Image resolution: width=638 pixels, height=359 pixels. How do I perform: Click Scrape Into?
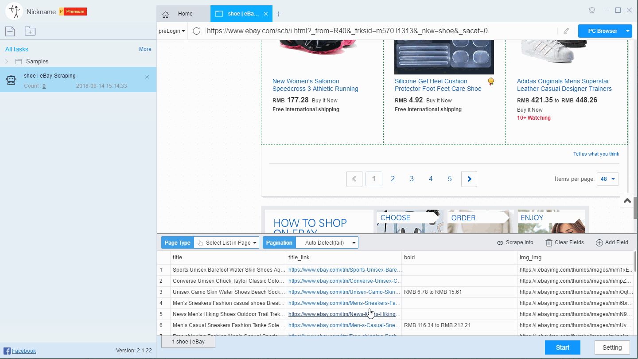pos(515,242)
